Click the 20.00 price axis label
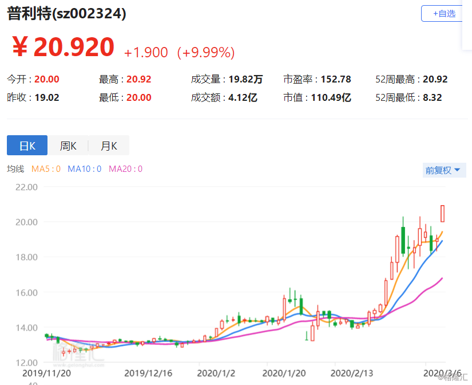The width and height of the screenshot is (472, 385). coord(26,222)
